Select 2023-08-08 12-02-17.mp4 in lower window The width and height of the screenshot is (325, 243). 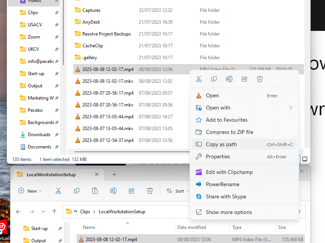click(x=191, y=240)
